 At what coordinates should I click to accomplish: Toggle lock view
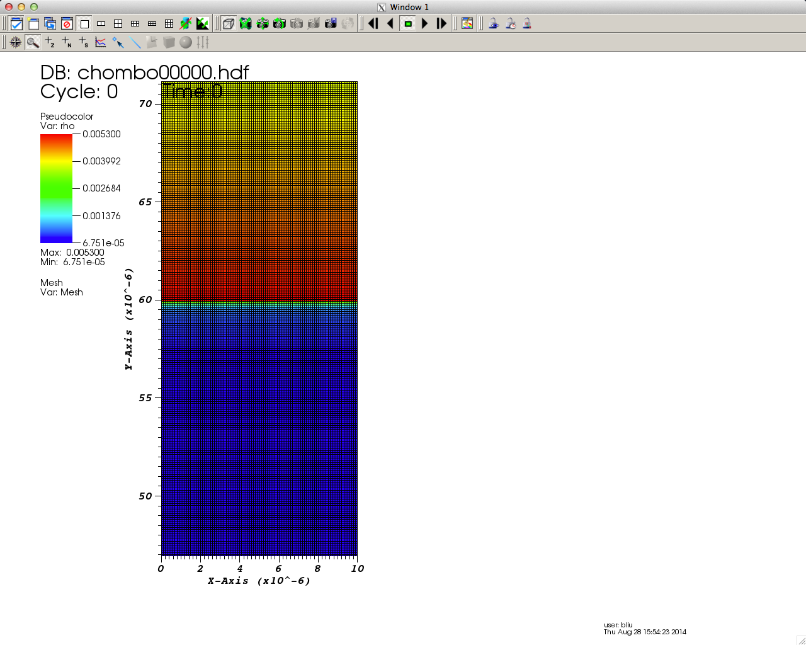(x=494, y=24)
